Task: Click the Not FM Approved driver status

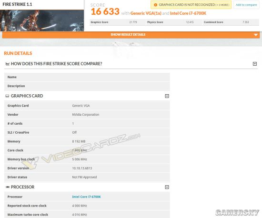Action: (x=84, y=177)
